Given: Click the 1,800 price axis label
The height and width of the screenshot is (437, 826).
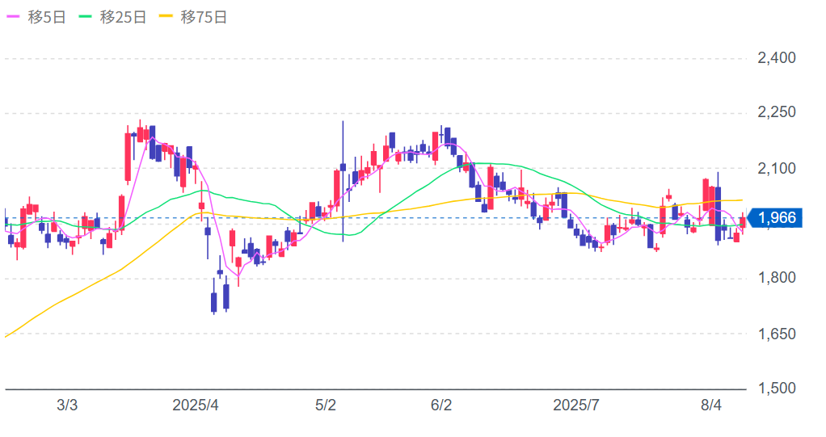Looking at the screenshot, I should pyautogui.click(x=777, y=279).
